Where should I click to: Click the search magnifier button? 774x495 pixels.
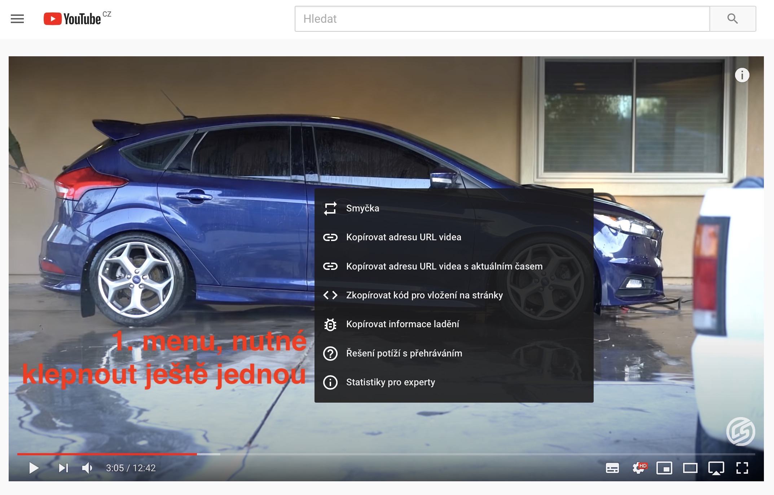pos(732,19)
